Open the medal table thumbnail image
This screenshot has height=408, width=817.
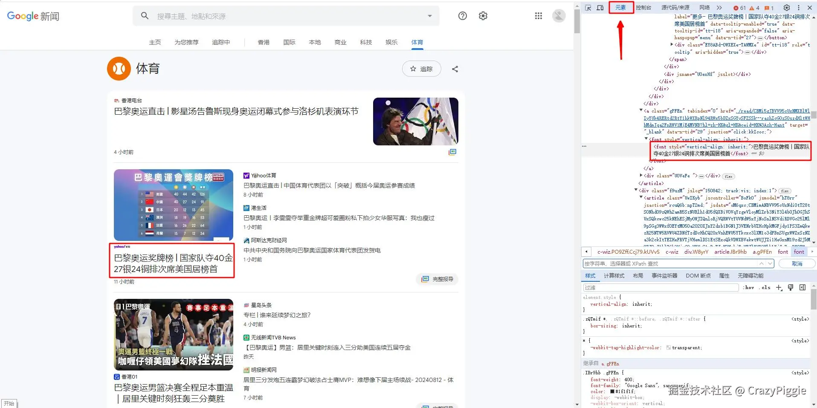click(x=174, y=205)
